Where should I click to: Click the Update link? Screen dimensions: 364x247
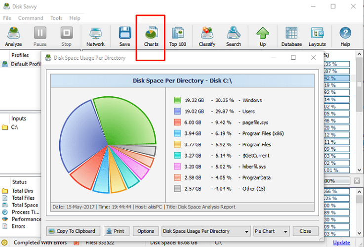click(x=341, y=243)
